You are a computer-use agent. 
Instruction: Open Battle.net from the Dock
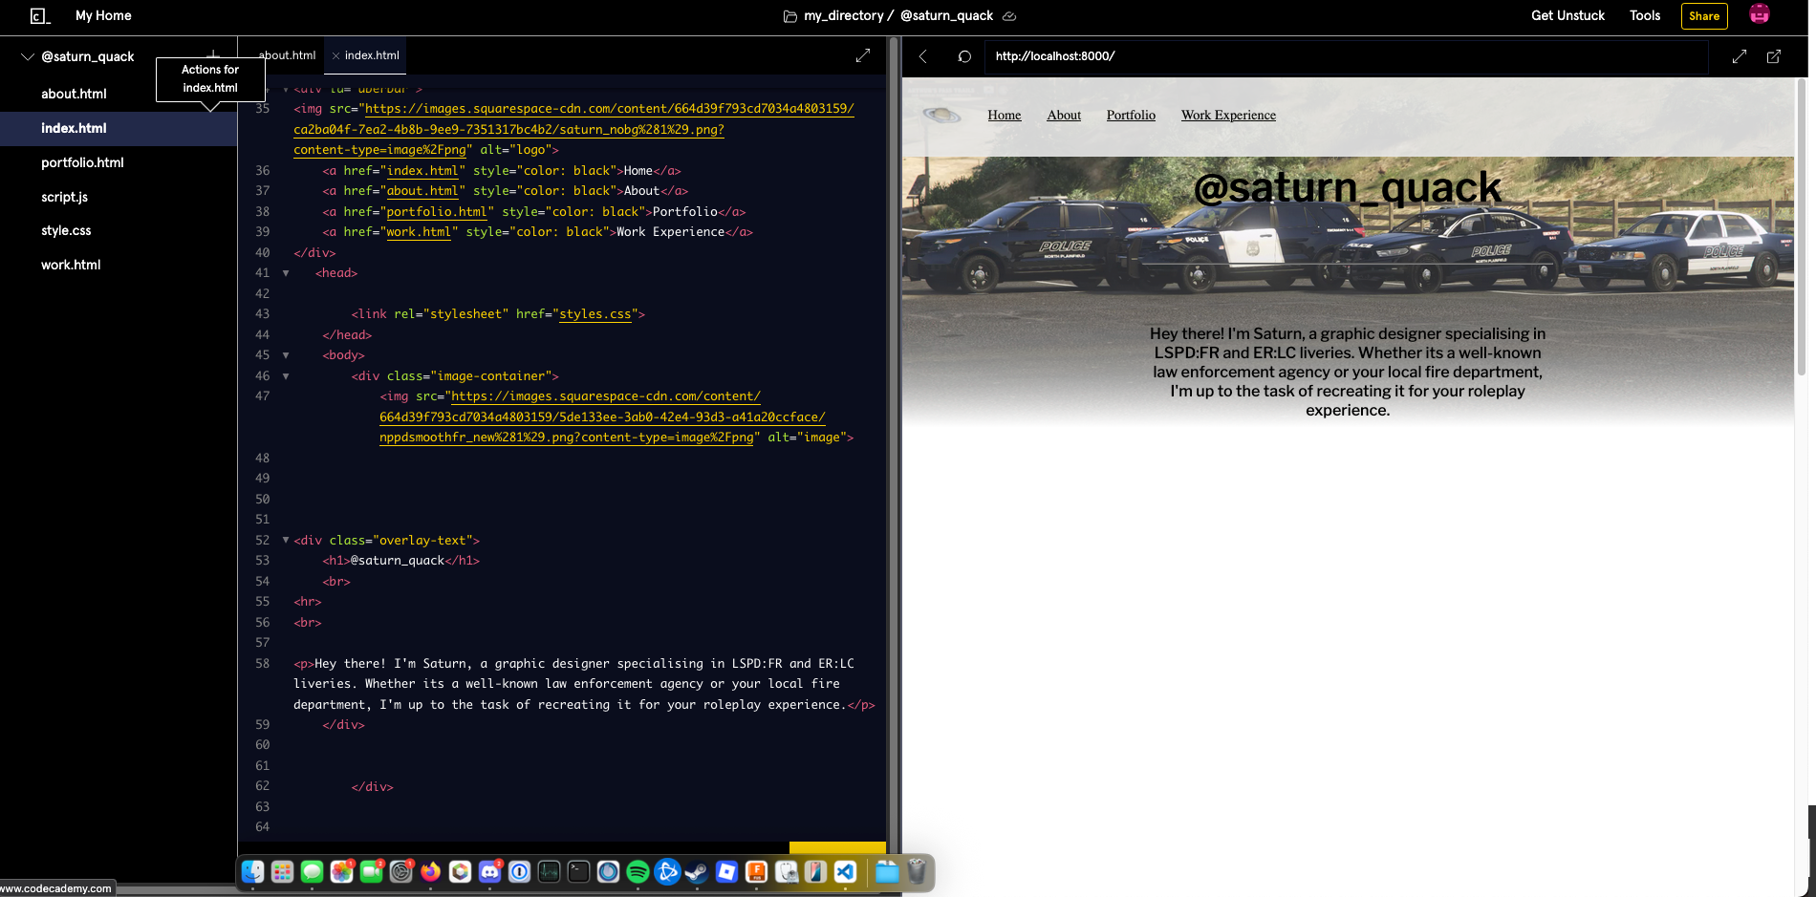point(667,871)
